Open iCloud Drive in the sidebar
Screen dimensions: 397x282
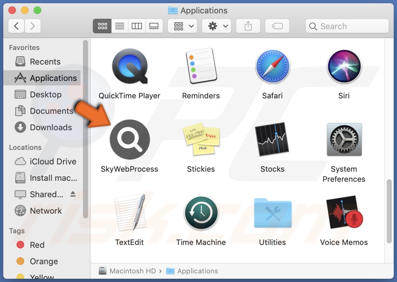(x=43, y=162)
